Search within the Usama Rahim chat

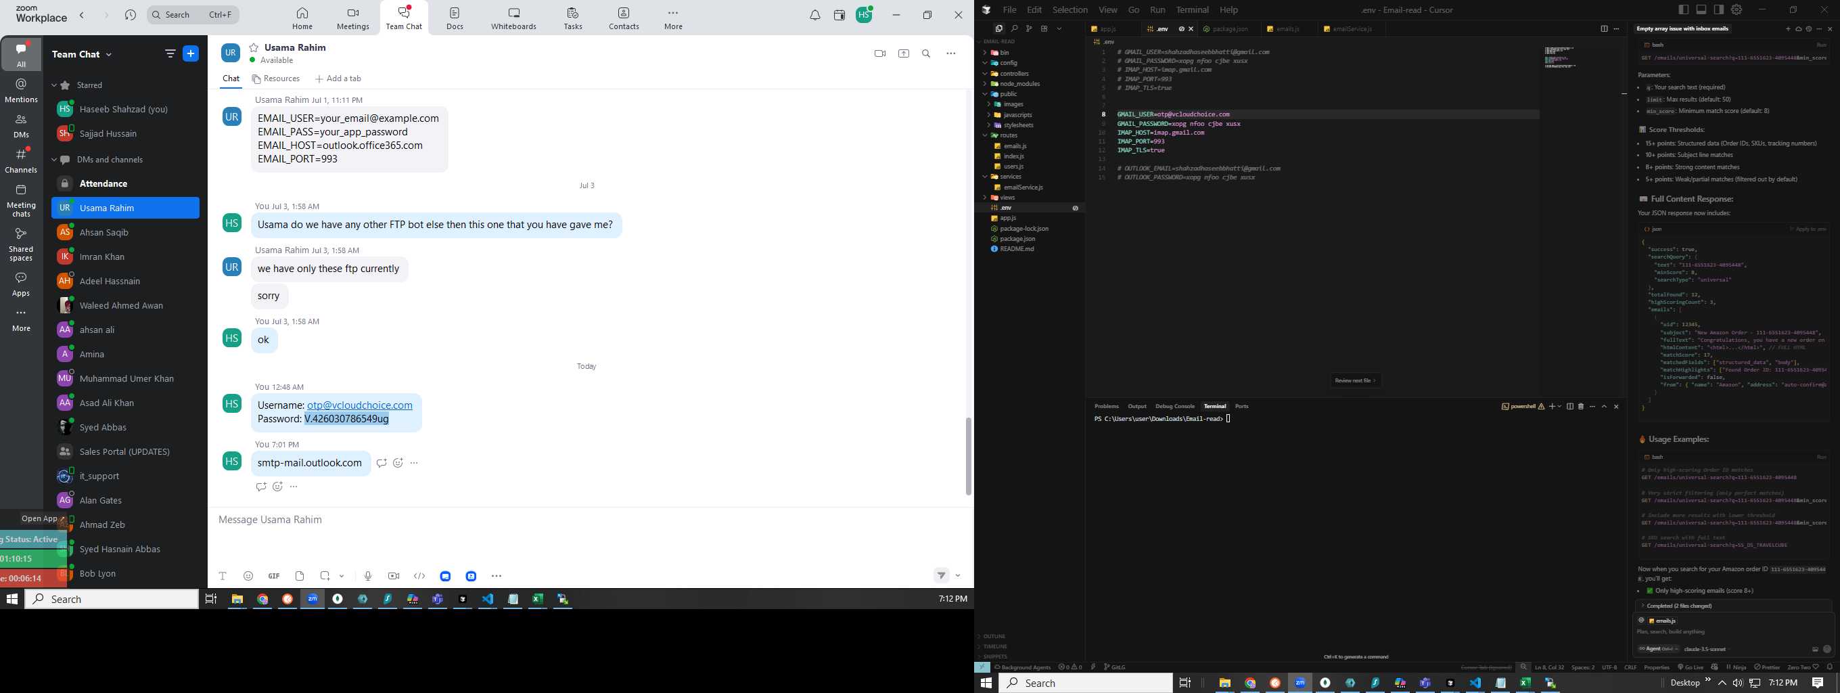[927, 53]
